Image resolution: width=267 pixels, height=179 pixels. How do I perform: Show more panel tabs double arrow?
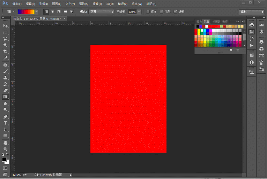[237, 21]
